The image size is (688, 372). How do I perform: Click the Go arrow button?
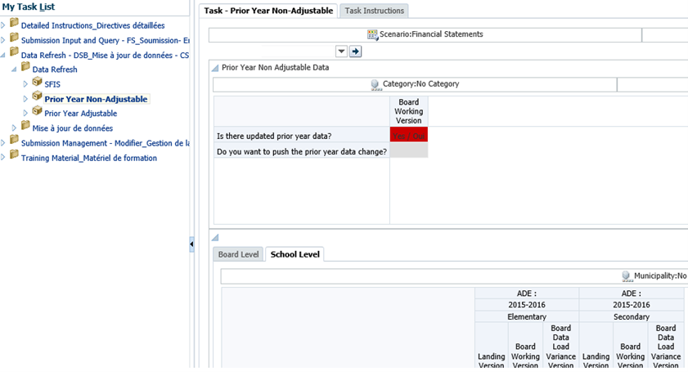click(x=355, y=52)
